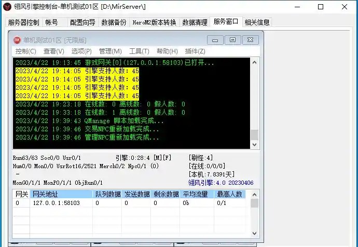Click the gateway table scrollbar thumb
358x247 pixels.
pyautogui.click(x=255, y=203)
